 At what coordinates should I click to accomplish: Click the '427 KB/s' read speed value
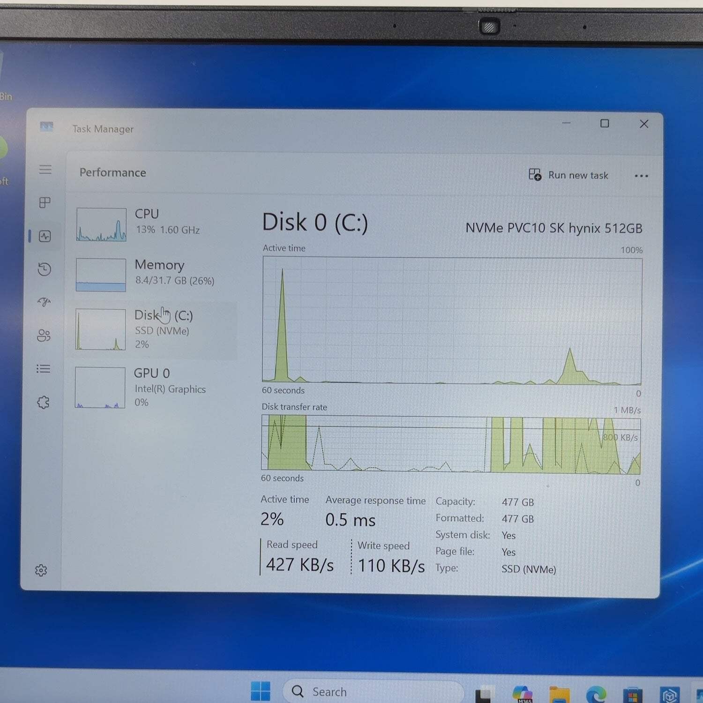(x=300, y=565)
